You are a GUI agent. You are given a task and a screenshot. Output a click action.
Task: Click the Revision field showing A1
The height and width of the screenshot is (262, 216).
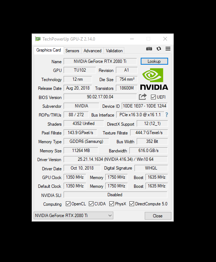[x=127, y=70]
